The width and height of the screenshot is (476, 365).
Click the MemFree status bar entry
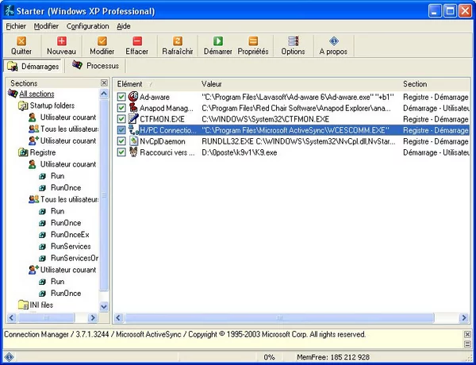tap(333, 357)
